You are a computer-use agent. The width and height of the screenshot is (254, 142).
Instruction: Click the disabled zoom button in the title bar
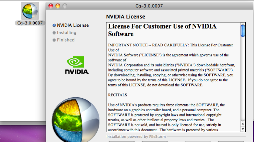click(65, 6)
